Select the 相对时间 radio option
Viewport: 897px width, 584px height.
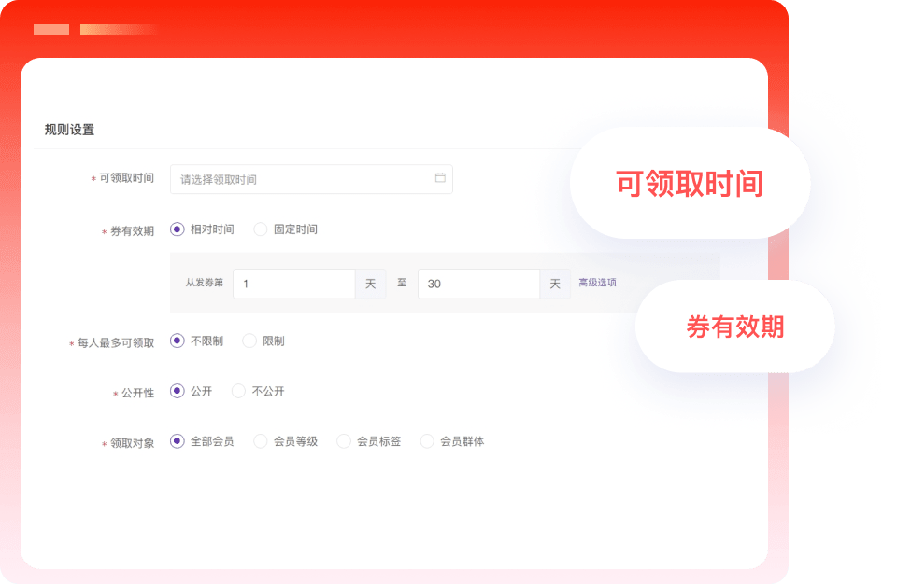coord(178,229)
